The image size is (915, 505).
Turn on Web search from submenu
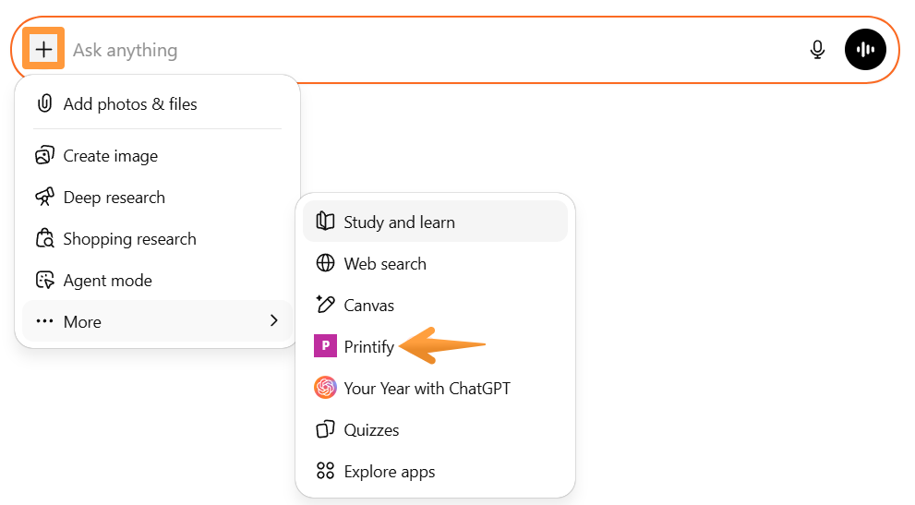click(435, 263)
